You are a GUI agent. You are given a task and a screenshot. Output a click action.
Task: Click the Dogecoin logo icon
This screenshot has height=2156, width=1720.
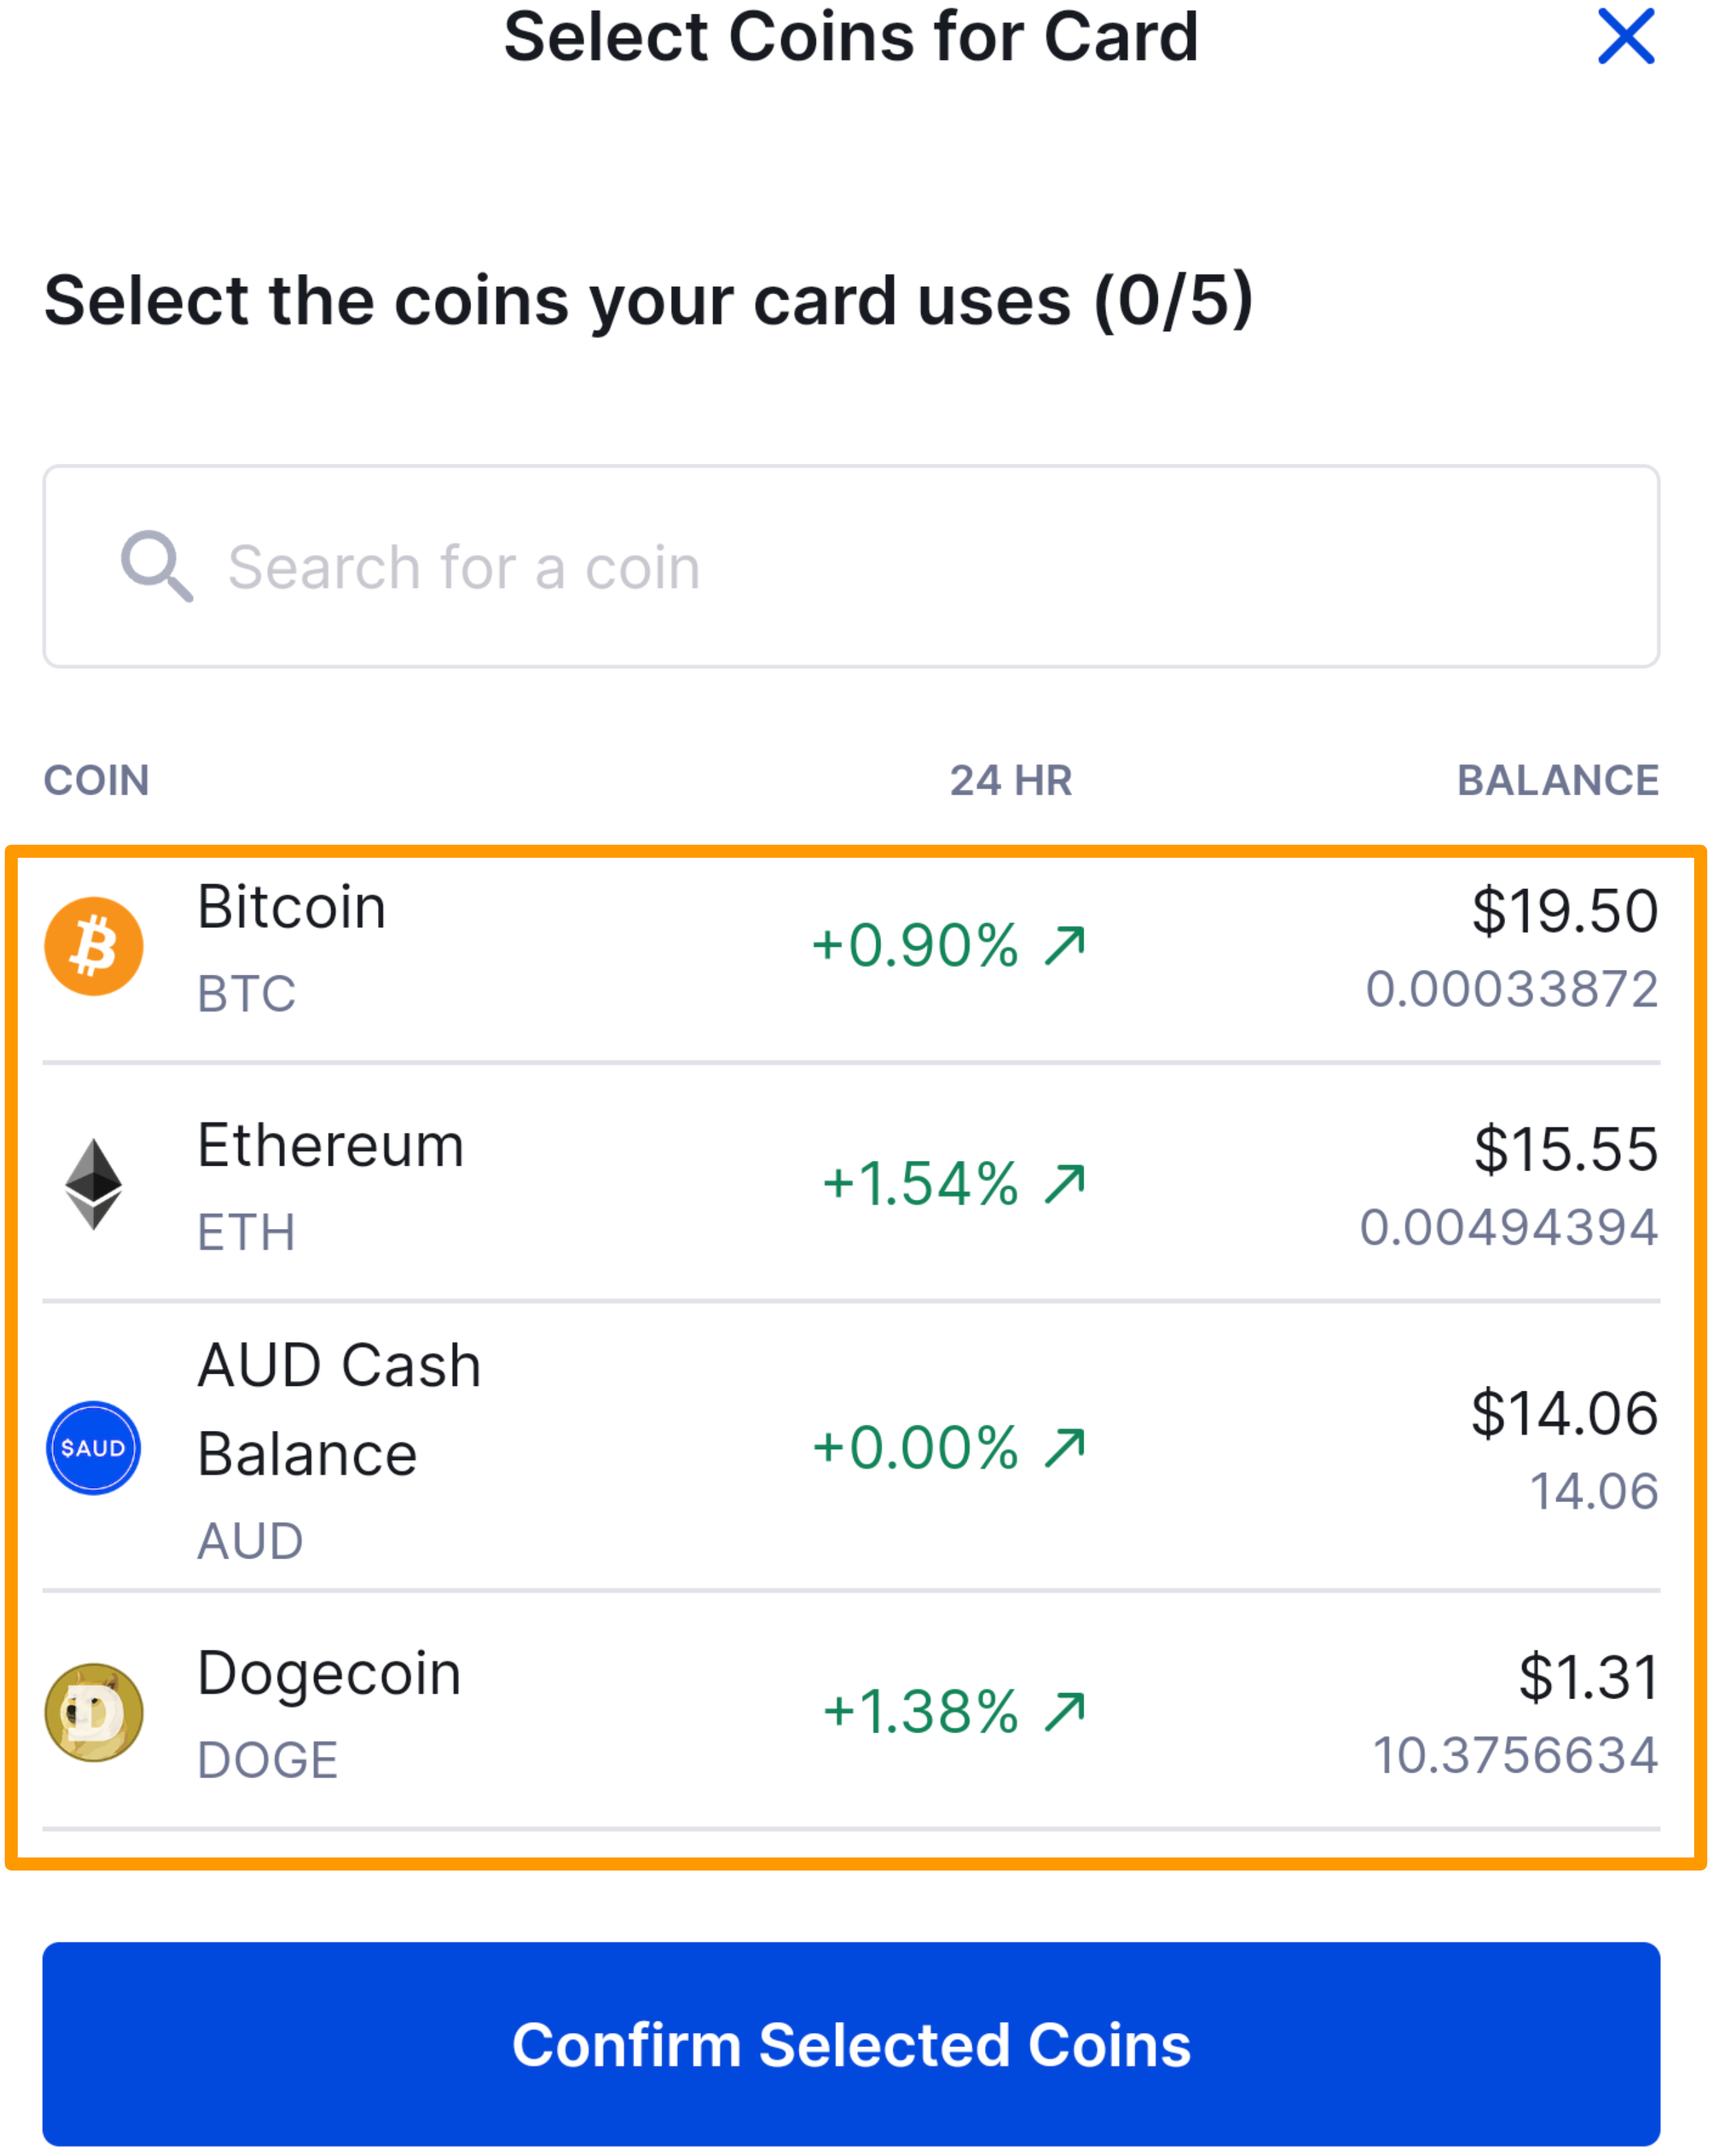pos(94,1712)
